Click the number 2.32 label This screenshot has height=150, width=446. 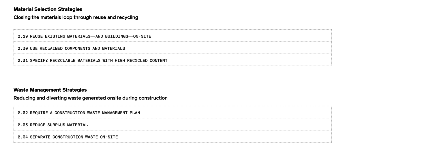pyautogui.click(x=23, y=113)
